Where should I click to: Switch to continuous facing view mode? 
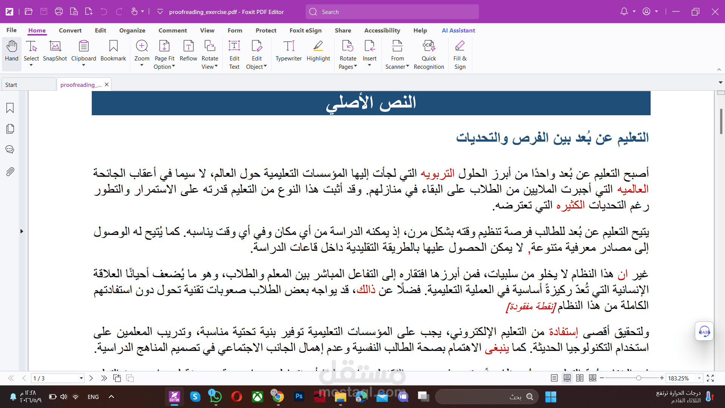click(x=593, y=378)
